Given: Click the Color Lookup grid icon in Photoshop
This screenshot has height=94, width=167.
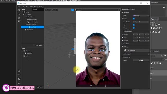Looking at the screenshot, I should pos(161,28).
